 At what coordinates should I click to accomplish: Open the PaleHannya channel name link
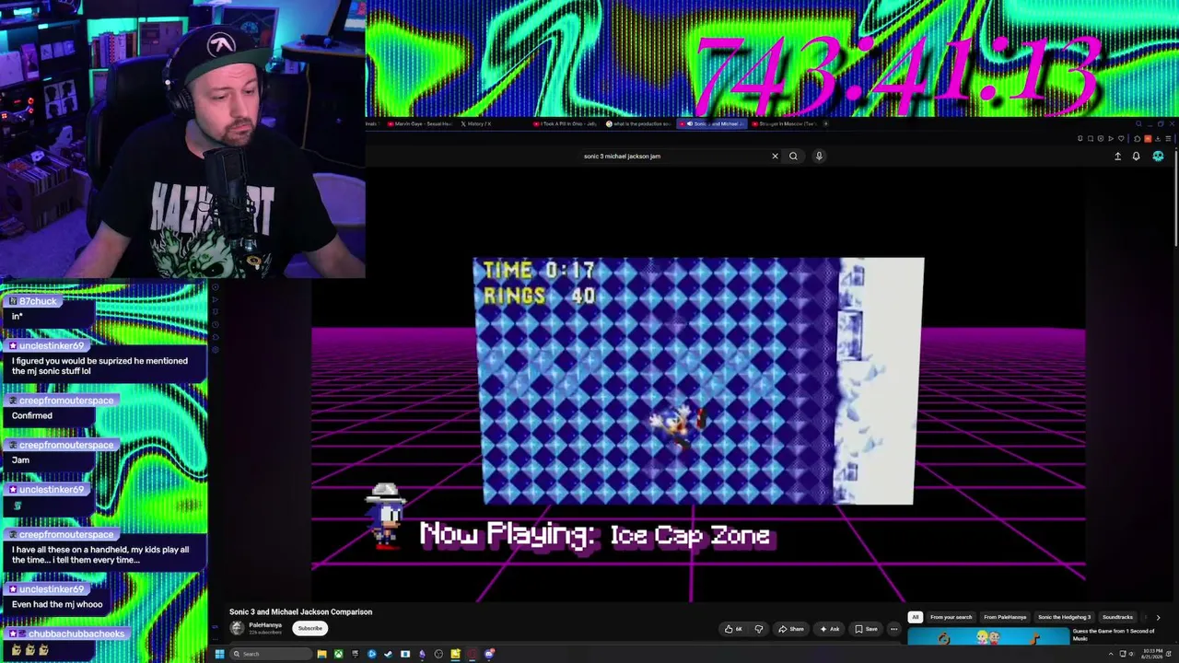pyautogui.click(x=265, y=625)
